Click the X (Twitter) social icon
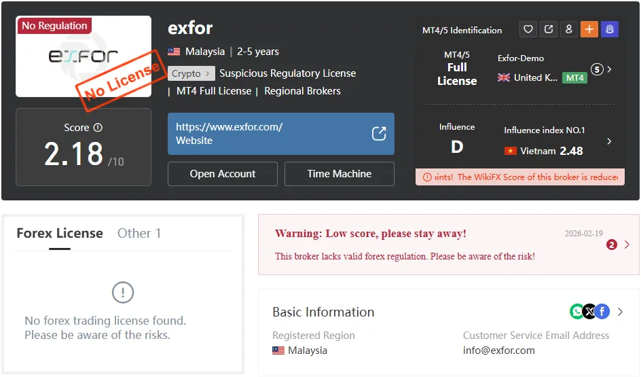641x377 pixels. click(x=589, y=312)
